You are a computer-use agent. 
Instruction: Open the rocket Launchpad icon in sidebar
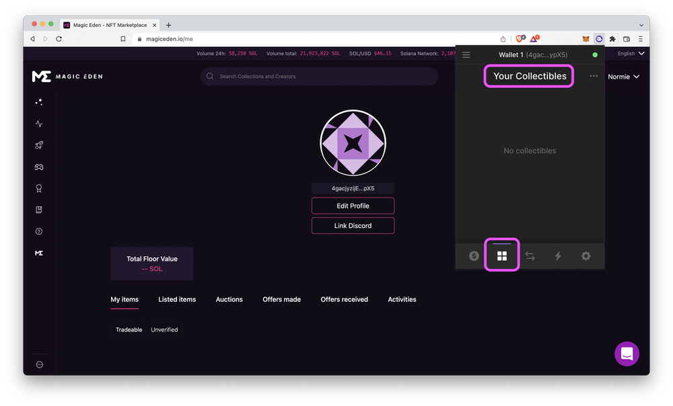(x=39, y=145)
